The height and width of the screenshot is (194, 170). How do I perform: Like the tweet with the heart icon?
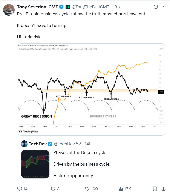click(87, 189)
